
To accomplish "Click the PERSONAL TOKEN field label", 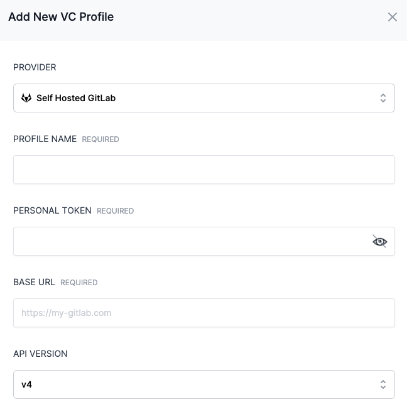I will 52,210.
